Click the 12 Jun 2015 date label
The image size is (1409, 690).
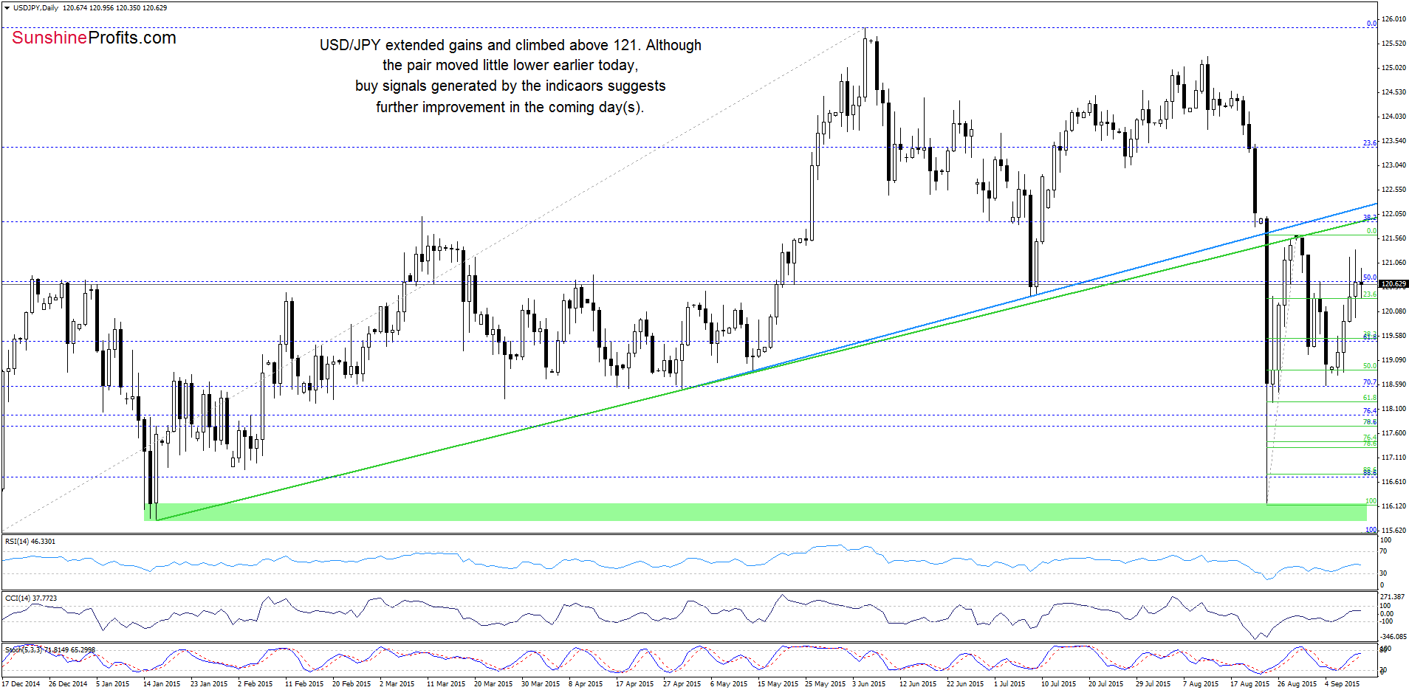(918, 684)
